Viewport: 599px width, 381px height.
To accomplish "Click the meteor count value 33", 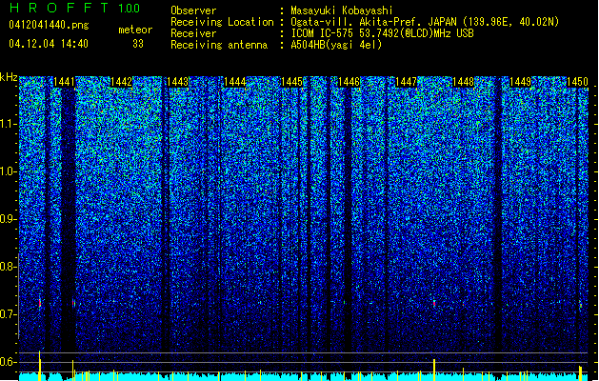I will [x=138, y=44].
